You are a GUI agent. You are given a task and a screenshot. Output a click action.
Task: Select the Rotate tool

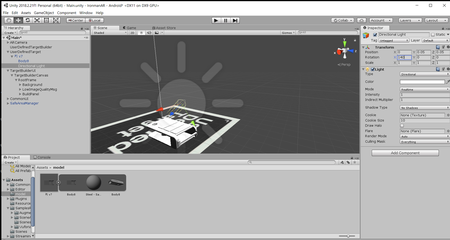click(x=27, y=20)
